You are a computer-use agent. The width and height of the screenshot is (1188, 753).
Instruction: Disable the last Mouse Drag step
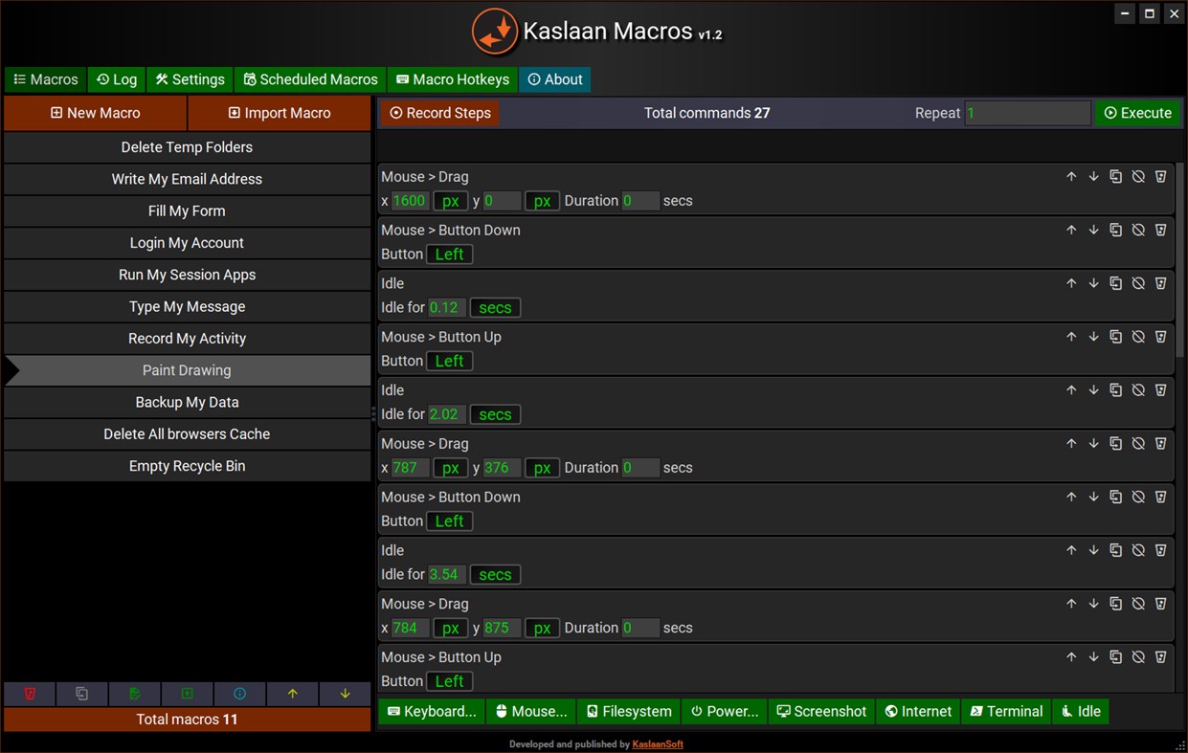click(x=1138, y=604)
